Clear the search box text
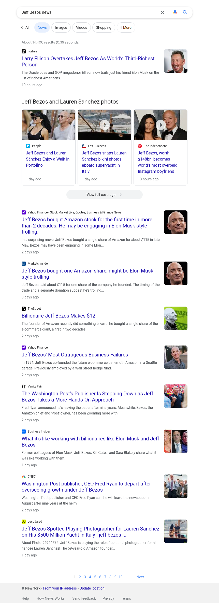 (163, 12)
